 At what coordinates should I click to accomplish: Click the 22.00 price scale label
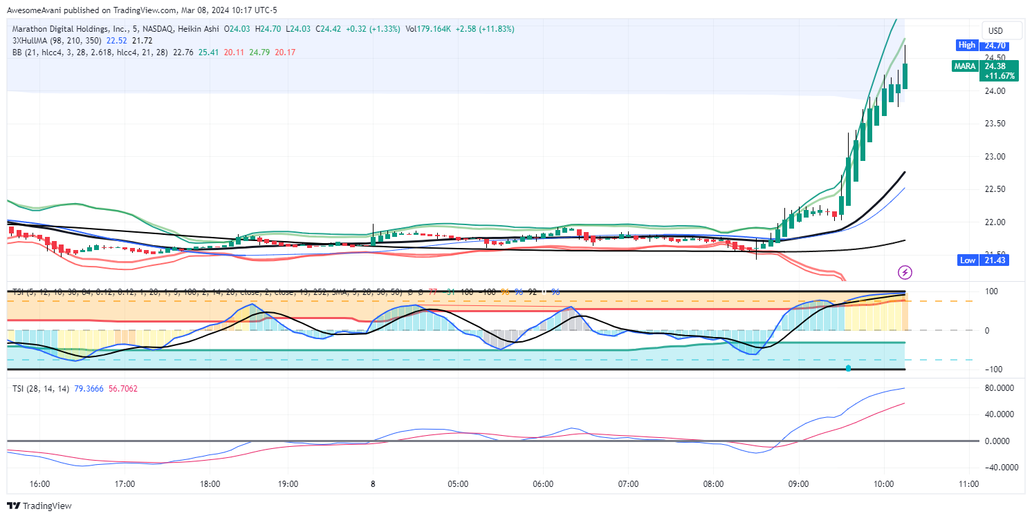pos(995,222)
